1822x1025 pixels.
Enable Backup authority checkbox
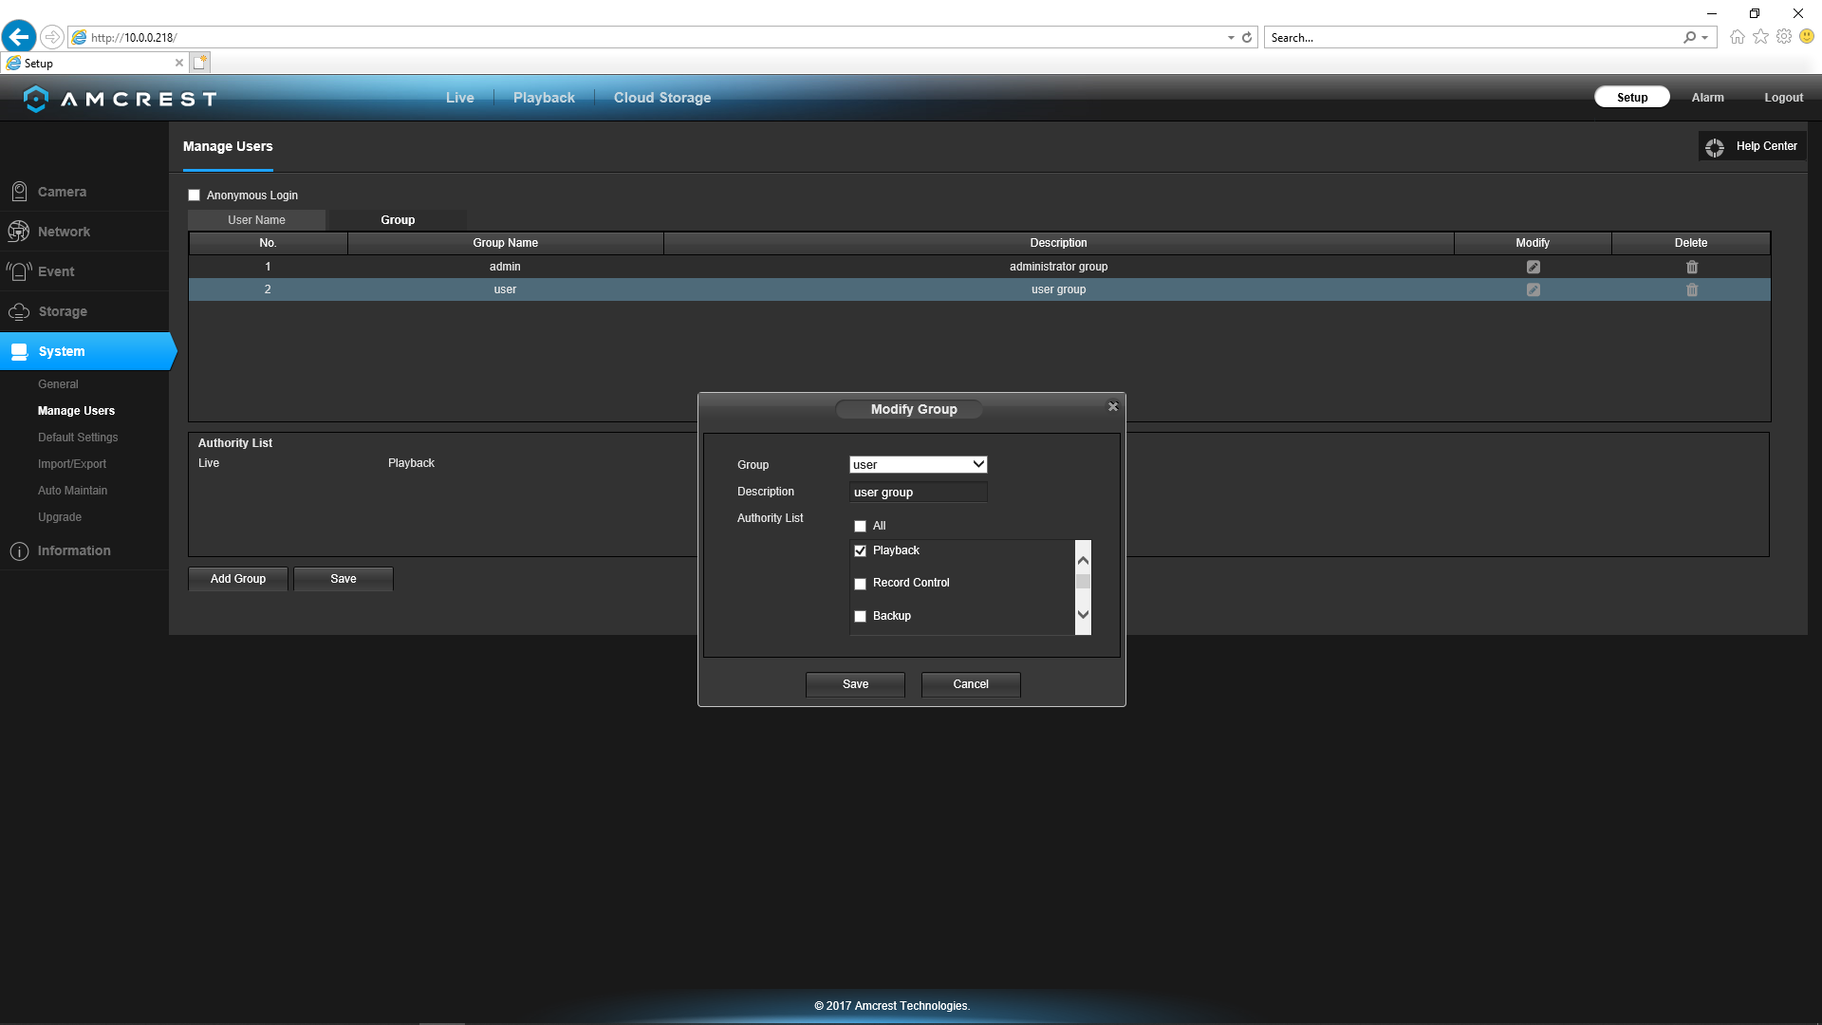[x=861, y=617]
